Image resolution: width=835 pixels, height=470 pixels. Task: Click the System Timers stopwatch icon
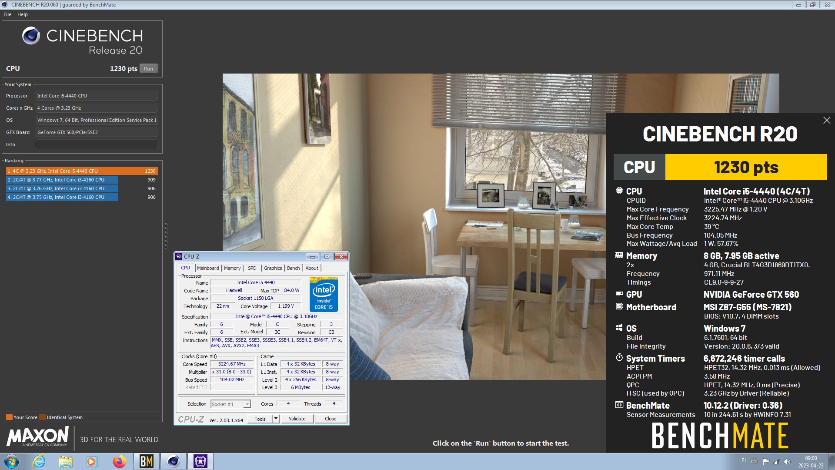click(619, 357)
